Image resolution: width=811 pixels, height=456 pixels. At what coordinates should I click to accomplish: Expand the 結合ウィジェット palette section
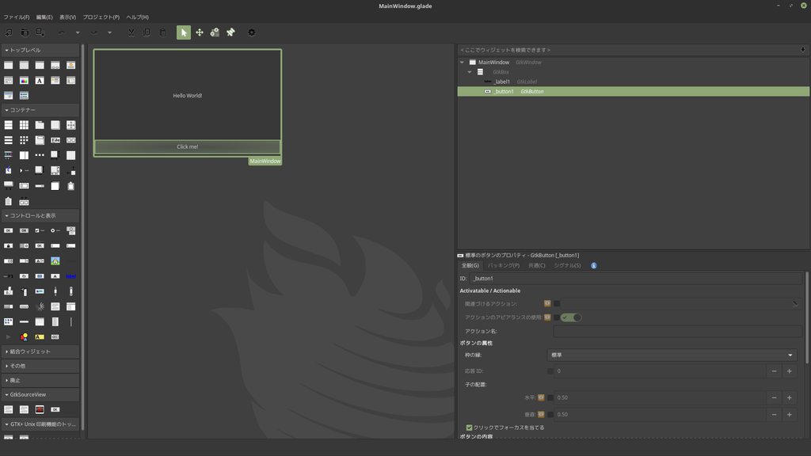[x=40, y=351]
